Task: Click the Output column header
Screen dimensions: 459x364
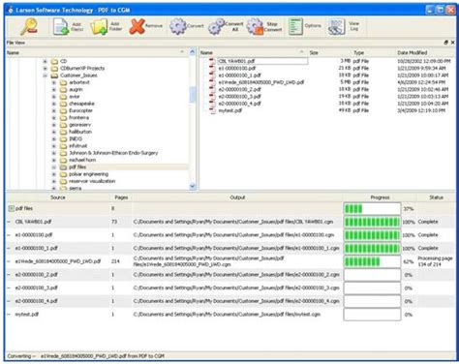Action: tap(237, 197)
